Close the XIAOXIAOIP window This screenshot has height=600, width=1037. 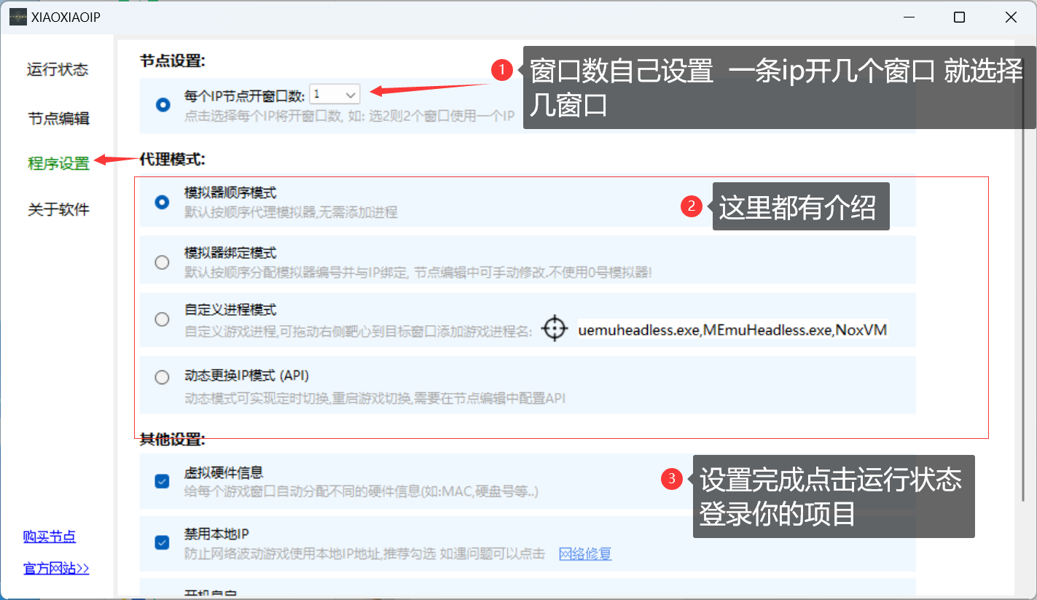[1010, 17]
